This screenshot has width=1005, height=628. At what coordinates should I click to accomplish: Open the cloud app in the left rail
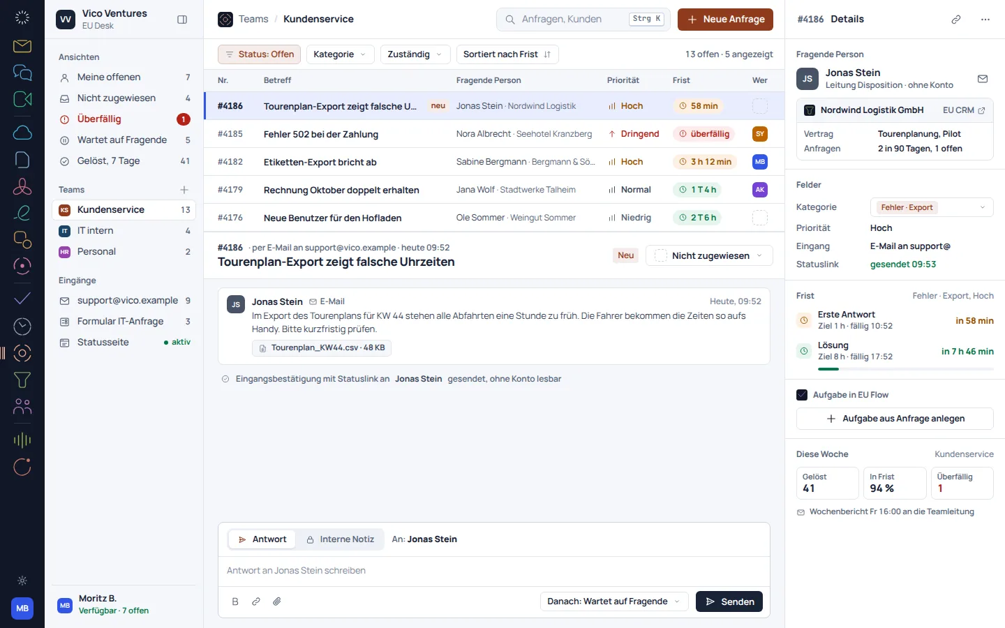pos(22,133)
